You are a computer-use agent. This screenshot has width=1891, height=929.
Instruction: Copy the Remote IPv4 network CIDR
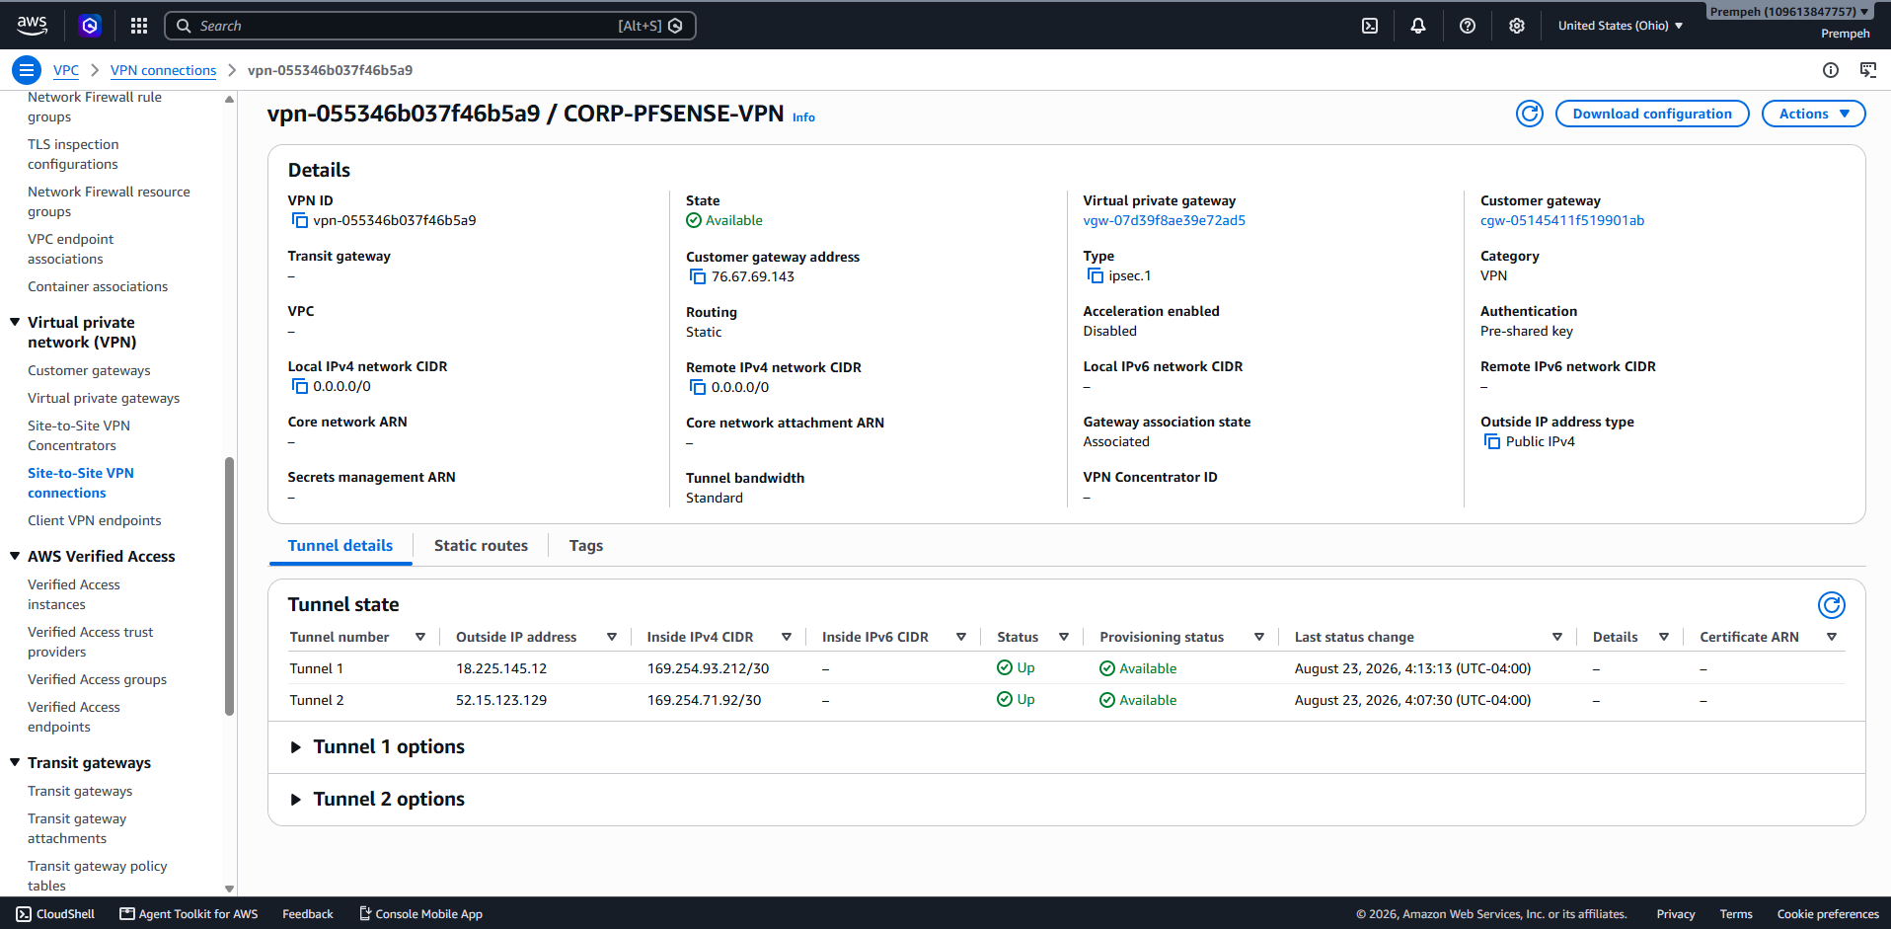tap(698, 387)
